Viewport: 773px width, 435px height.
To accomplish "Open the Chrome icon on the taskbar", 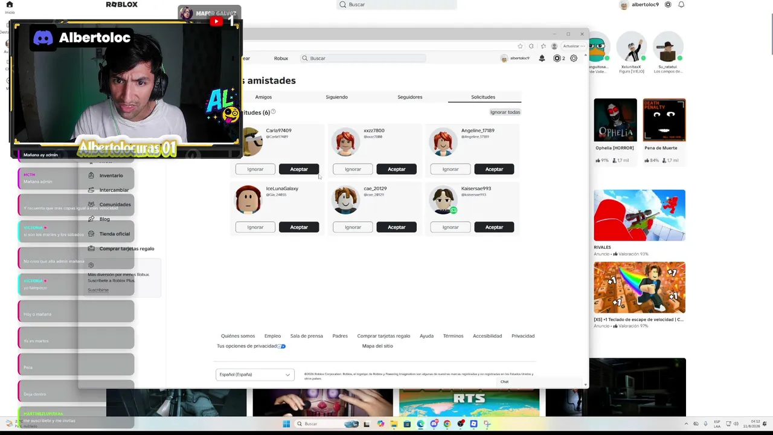I will pyautogui.click(x=447, y=424).
